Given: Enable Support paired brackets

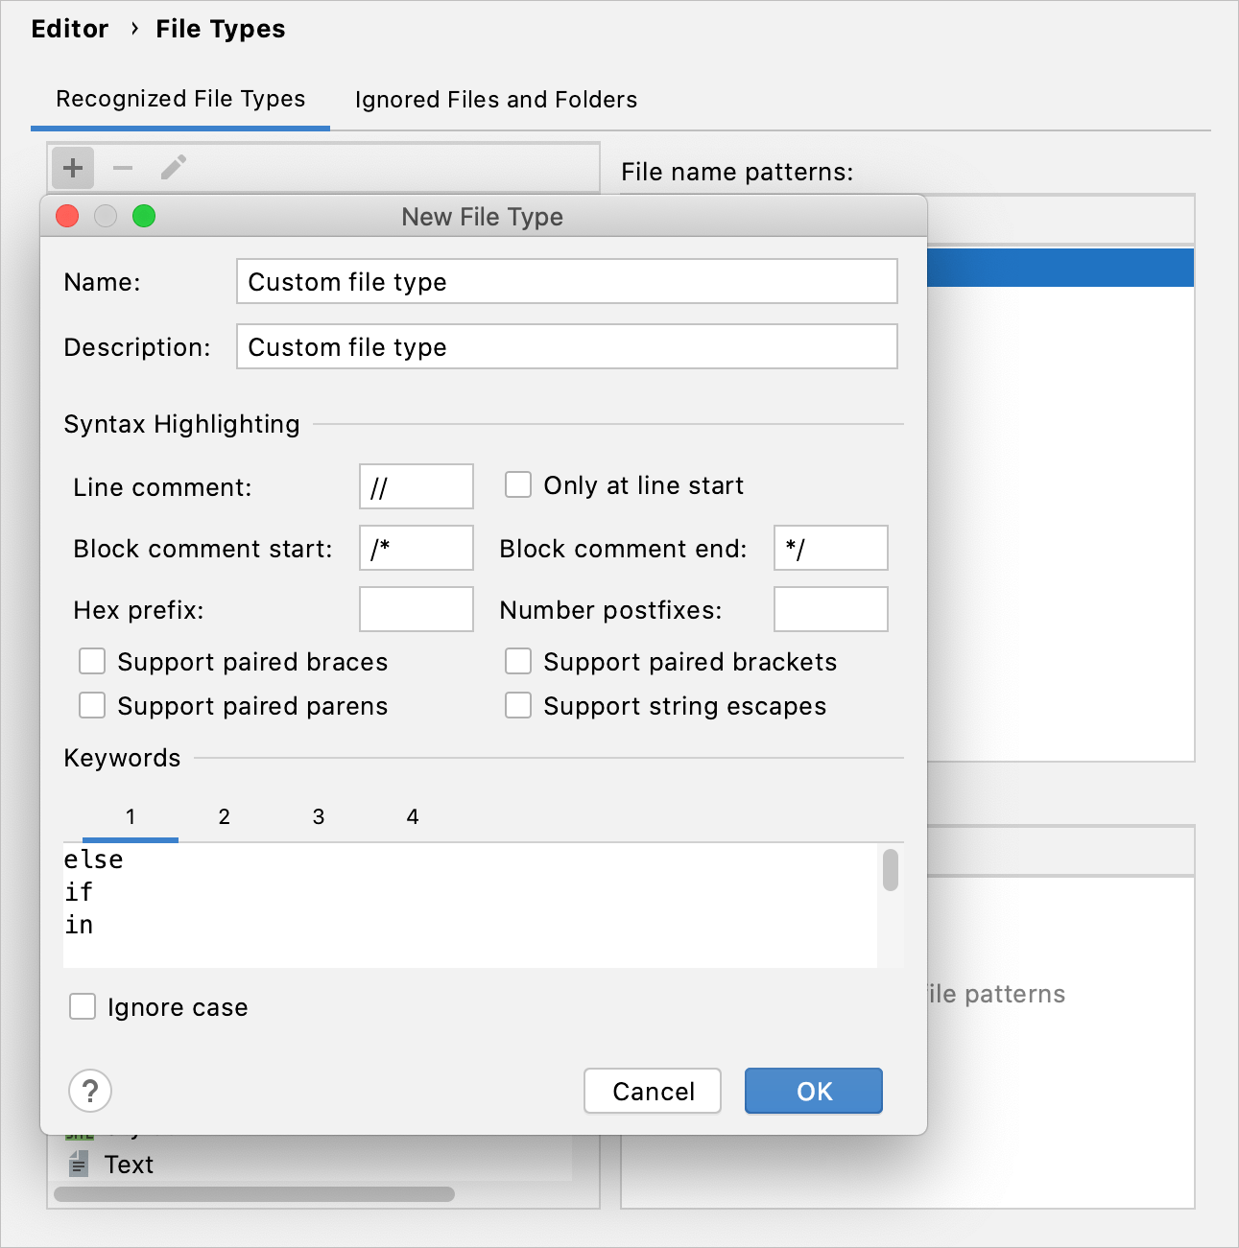Looking at the screenshot, I should (x=518, y=661).
